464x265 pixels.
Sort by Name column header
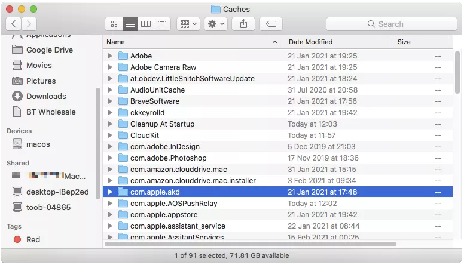pyautogui.click(x=116, y=42)
